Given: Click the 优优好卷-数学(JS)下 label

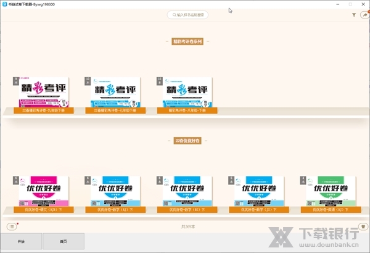Looking at the screenshot, I should click(x=260, y=210).
